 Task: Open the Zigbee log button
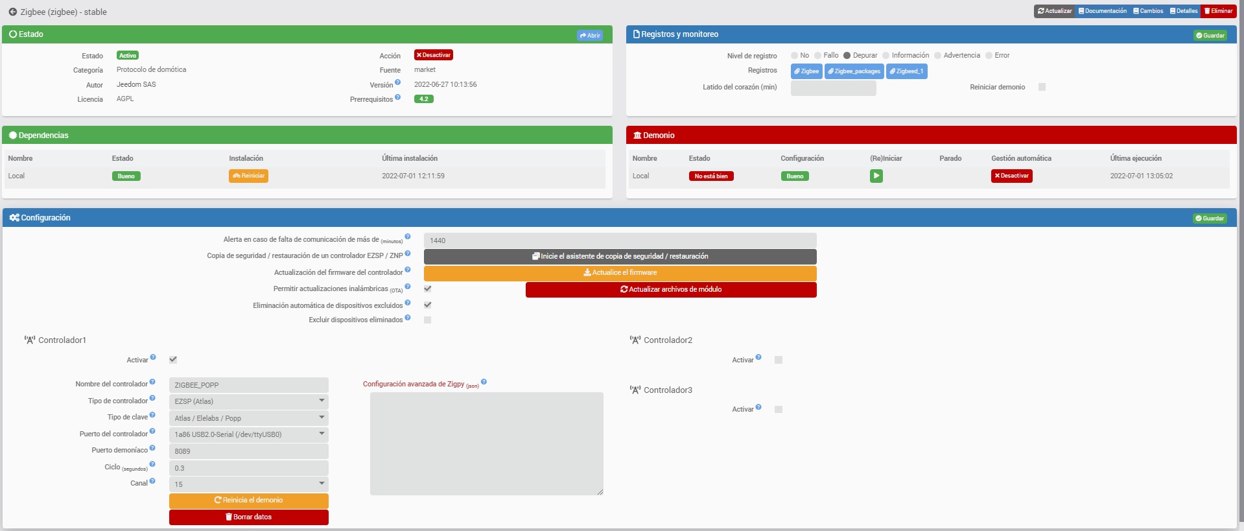[x=806, y=71]
